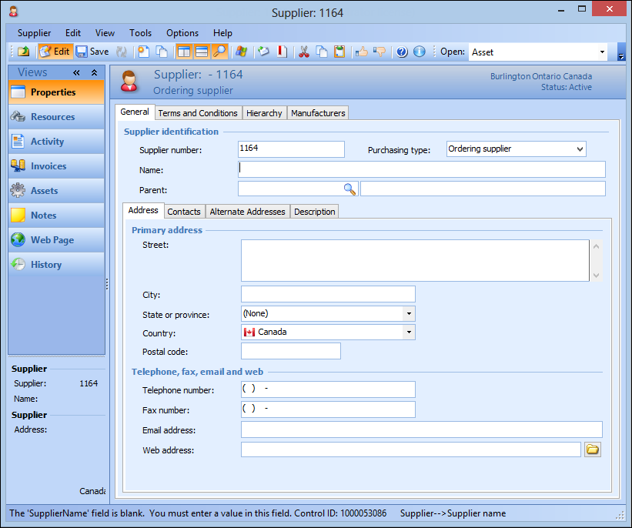Image resolution: width=632 pixels, height=528 pixels.
Task: Click into the supplier Name field
Action: coord(421,169)
